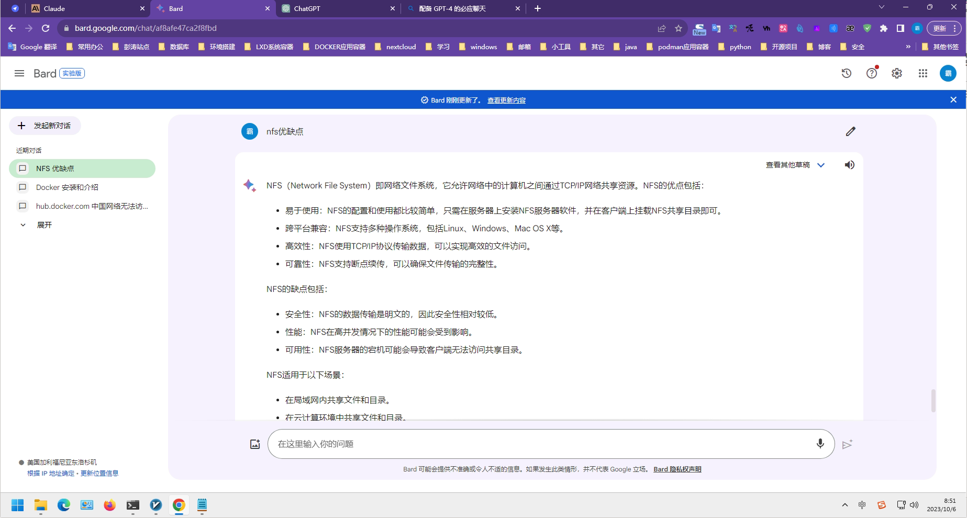Open Firefox from taskbar
Image resolution: width=967 pixels, height=518 pixels.
pos(109,505)
